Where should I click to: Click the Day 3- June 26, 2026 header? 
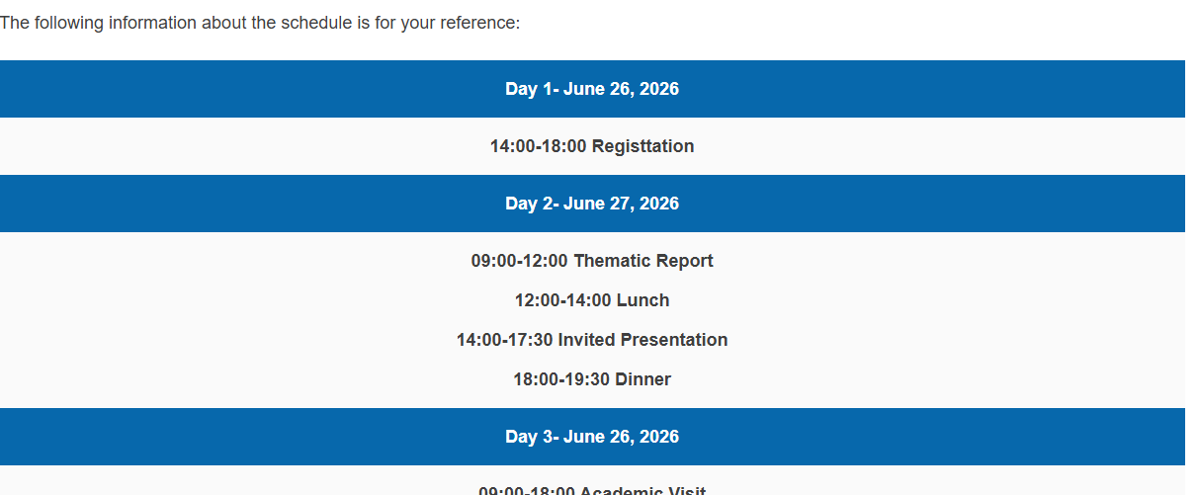592,437
